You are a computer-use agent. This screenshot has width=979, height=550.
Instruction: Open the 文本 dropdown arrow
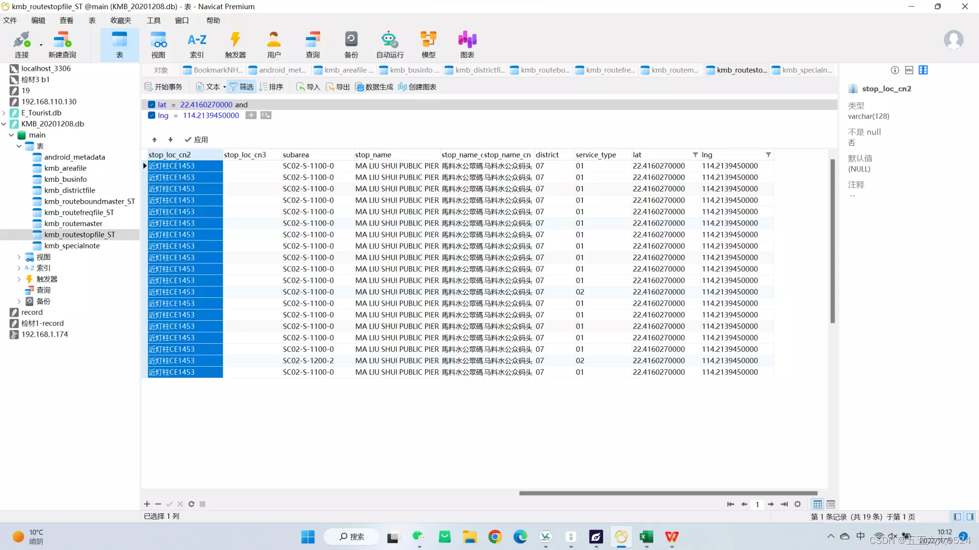pyautogui.click(x=224, y=87)
